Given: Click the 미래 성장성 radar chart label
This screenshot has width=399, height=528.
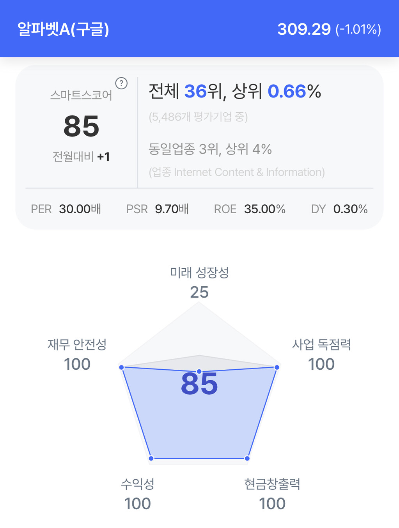Looking at the screenshot, I should [x=199, y=272].
